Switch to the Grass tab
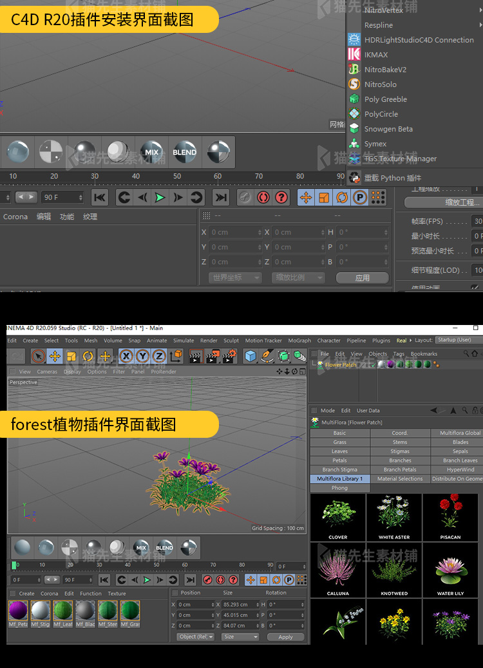The image size is (483, 668). tap(339, 442)
